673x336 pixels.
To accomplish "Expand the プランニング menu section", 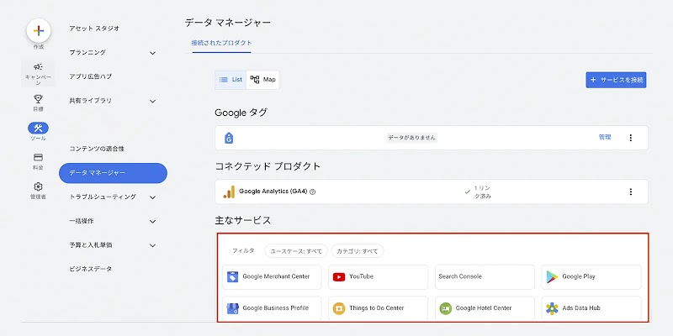I will pos(153,53).
